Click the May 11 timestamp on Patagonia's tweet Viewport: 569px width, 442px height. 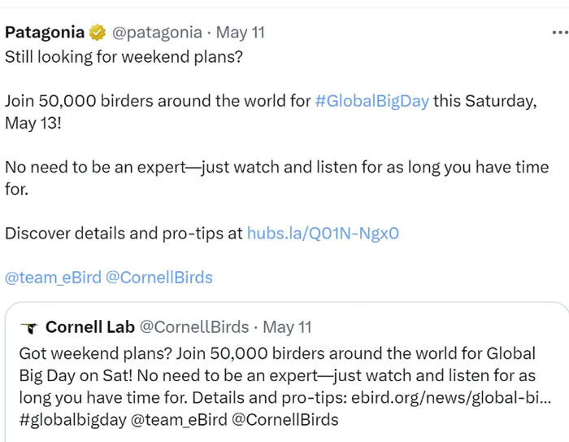[241, 33]
